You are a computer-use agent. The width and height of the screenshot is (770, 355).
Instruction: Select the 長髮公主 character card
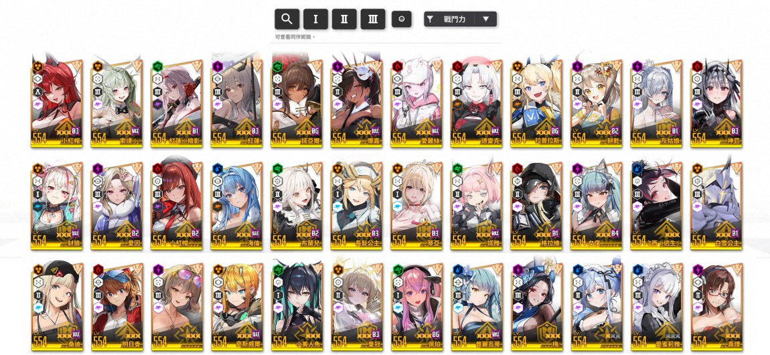pos(356,205)
